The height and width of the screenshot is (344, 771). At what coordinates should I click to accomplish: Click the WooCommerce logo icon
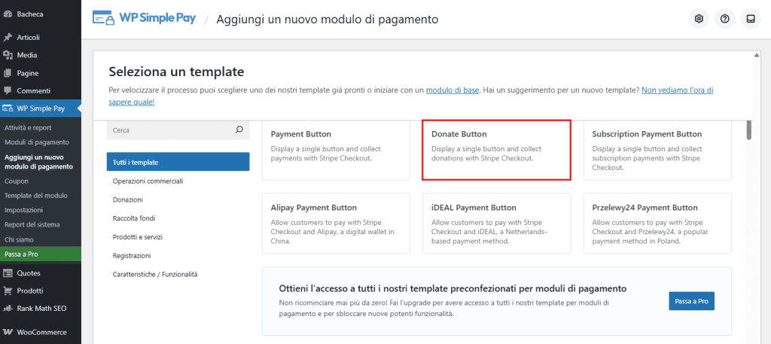pos(8,332)
